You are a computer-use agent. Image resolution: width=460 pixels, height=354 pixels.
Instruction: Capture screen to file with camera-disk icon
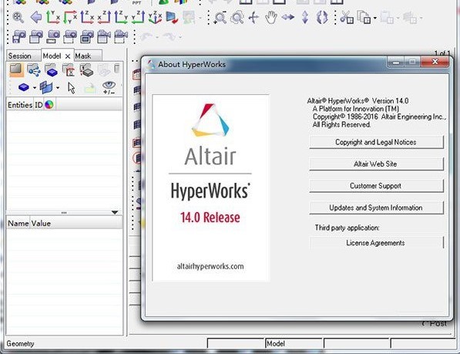(19, 37)
